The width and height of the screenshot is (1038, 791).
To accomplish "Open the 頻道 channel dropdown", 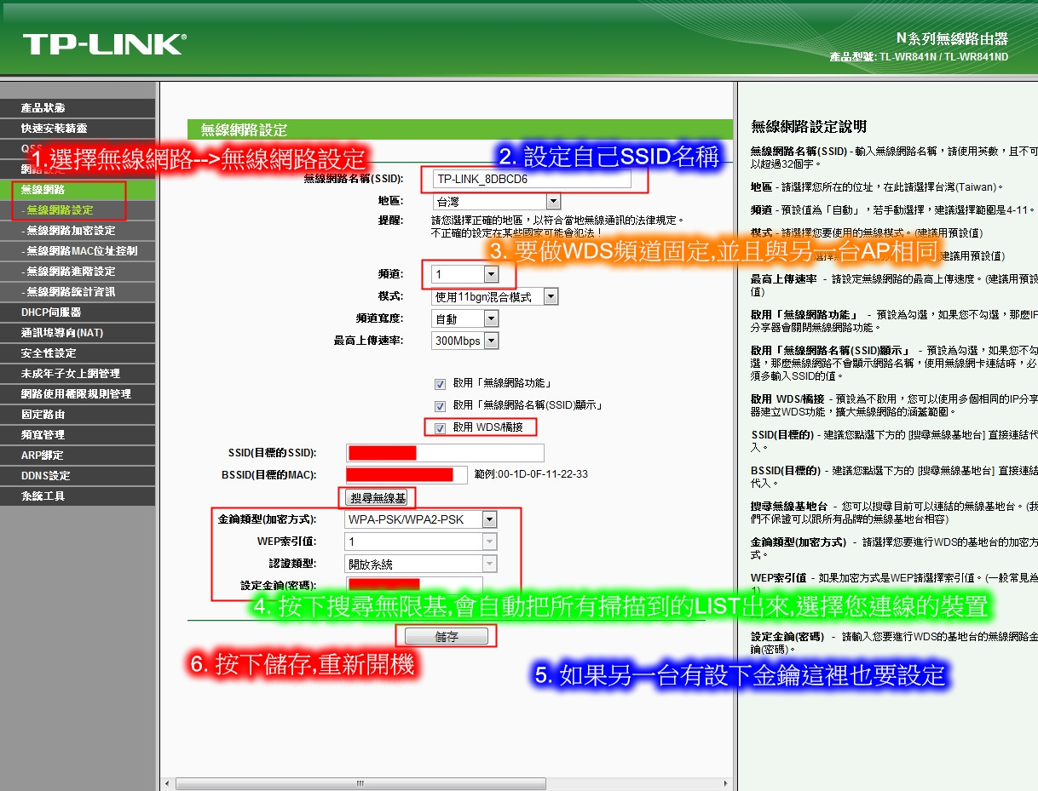I will pos(464,274).
